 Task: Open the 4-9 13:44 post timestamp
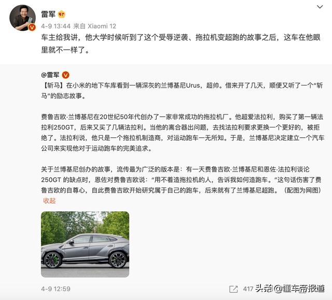click(x=56, y=26)
